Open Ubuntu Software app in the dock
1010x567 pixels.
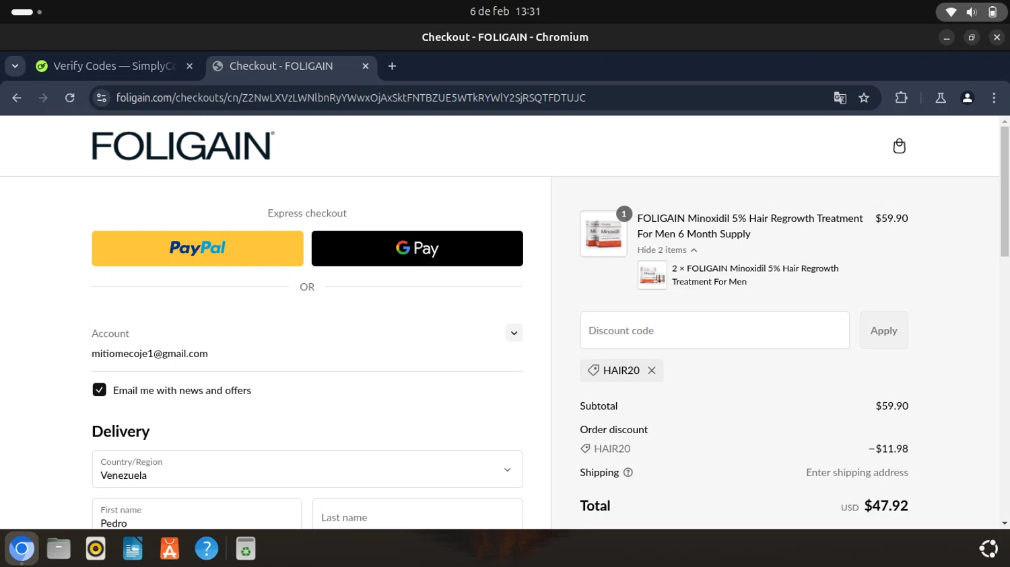click(x=170, y=549)
